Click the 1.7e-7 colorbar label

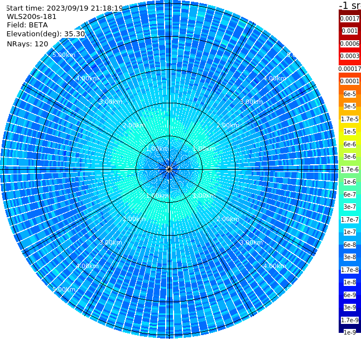[350, 219]
